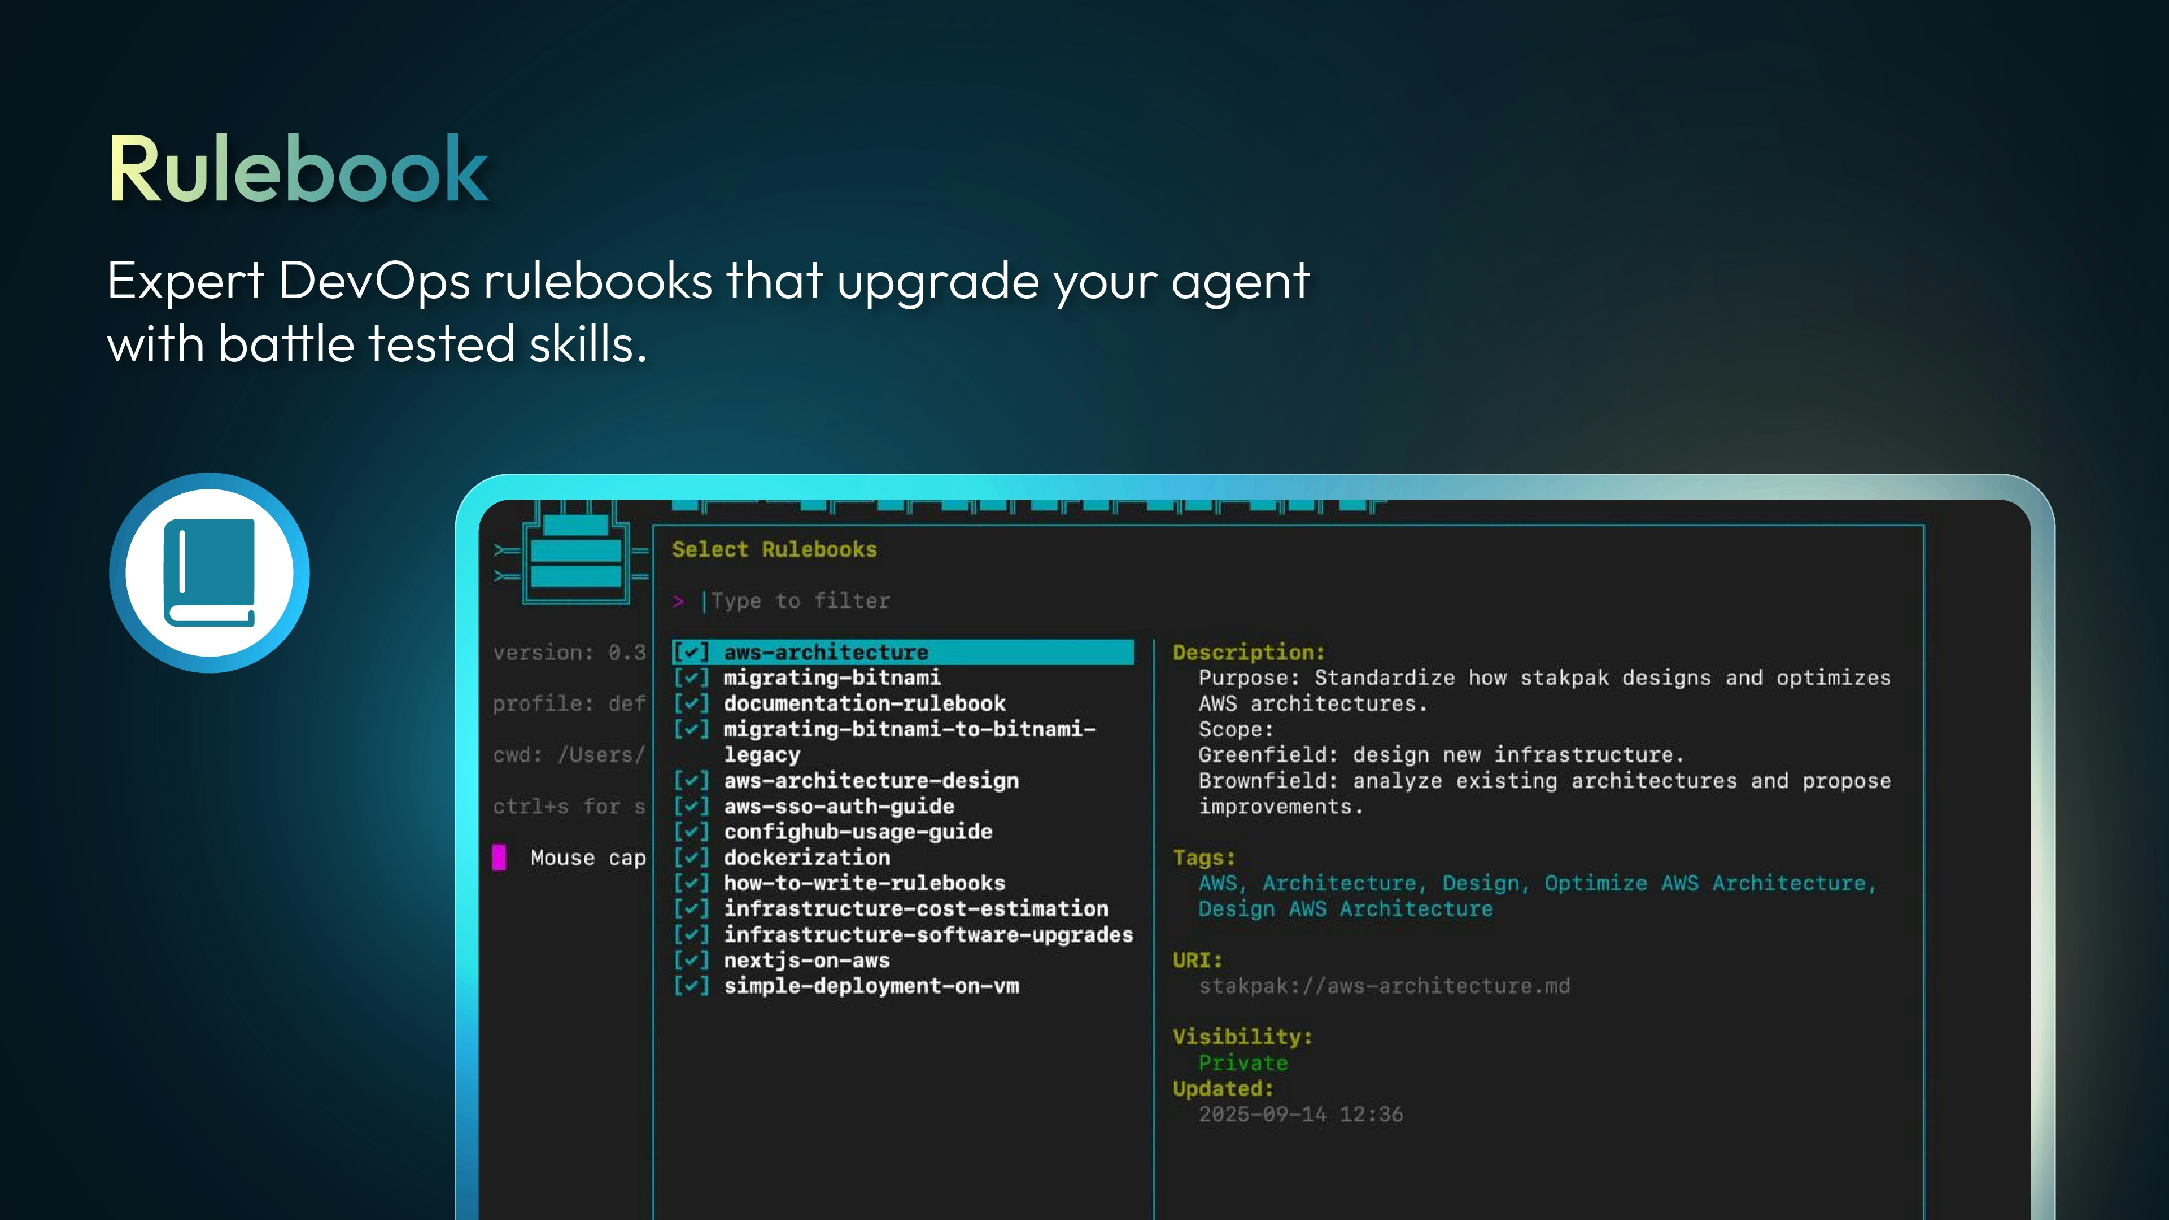Uncheck the dockerization rulebook

[x=691, y=857]
